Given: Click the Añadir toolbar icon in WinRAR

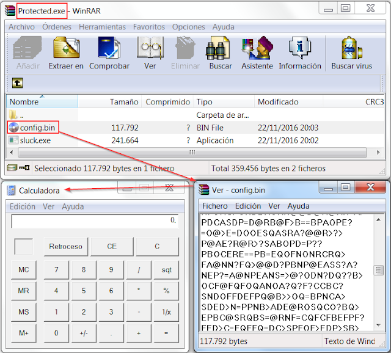Looking at the screenshot, I should 27,48.
